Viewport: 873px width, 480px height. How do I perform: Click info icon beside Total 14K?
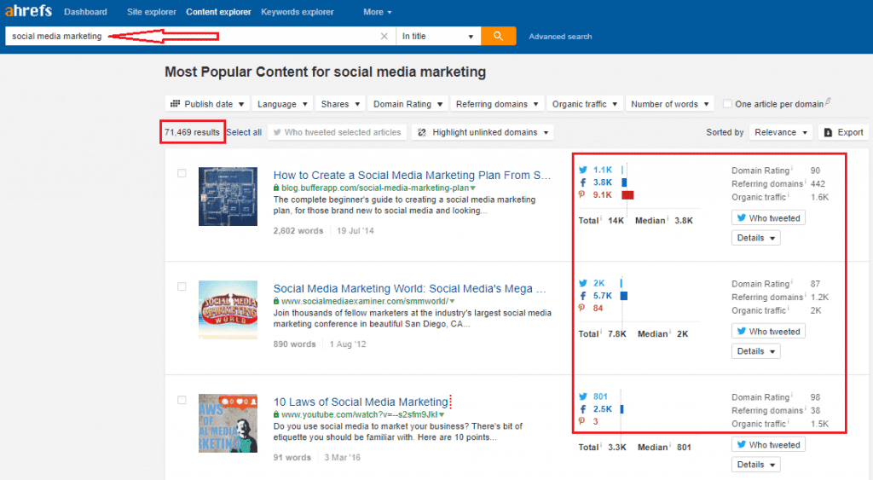tap(601, 217)
